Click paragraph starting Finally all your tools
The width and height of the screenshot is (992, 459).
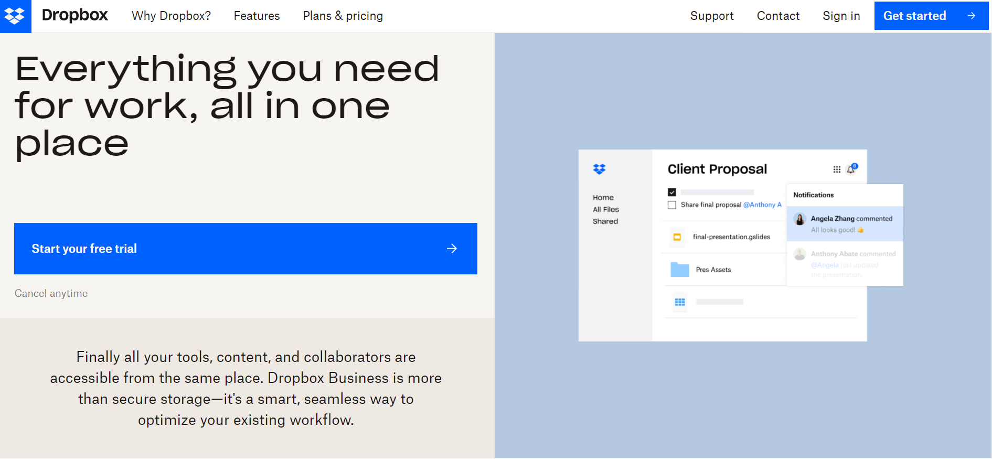(246, 388)
